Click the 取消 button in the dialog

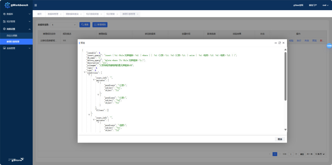(280, 139)
